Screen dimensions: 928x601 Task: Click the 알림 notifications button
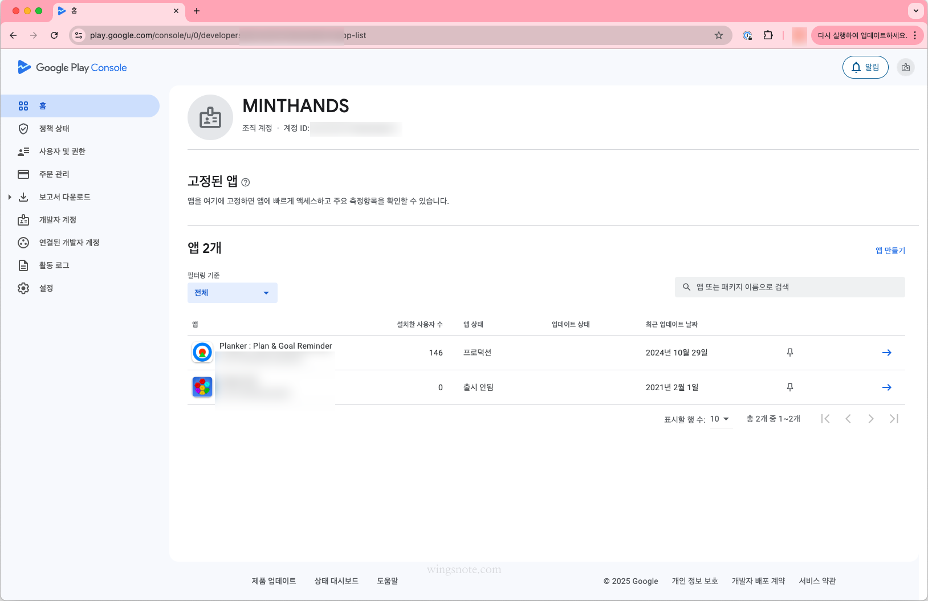point(865,67)
